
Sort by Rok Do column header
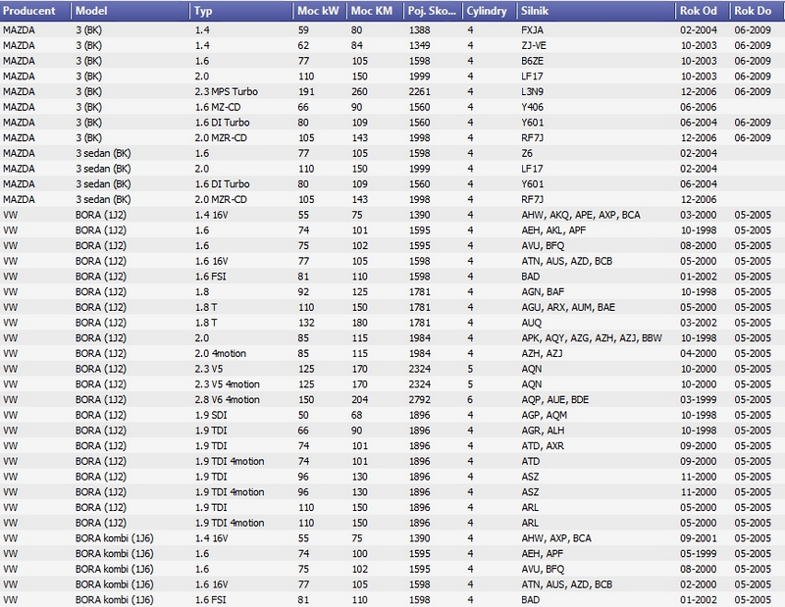tap(758, 11)
